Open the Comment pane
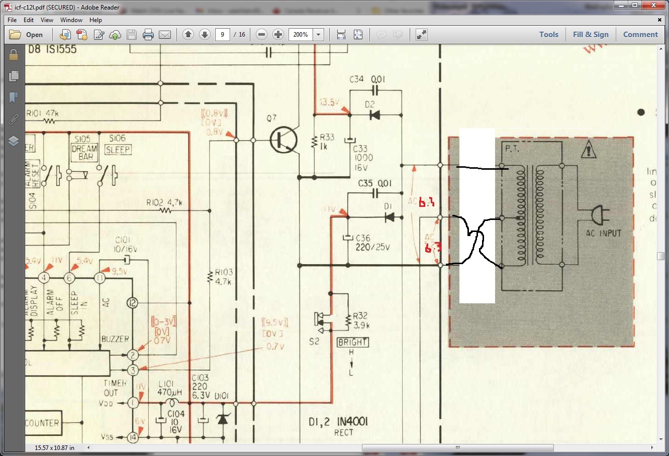 pyautogui.click(x=640, y=35)
